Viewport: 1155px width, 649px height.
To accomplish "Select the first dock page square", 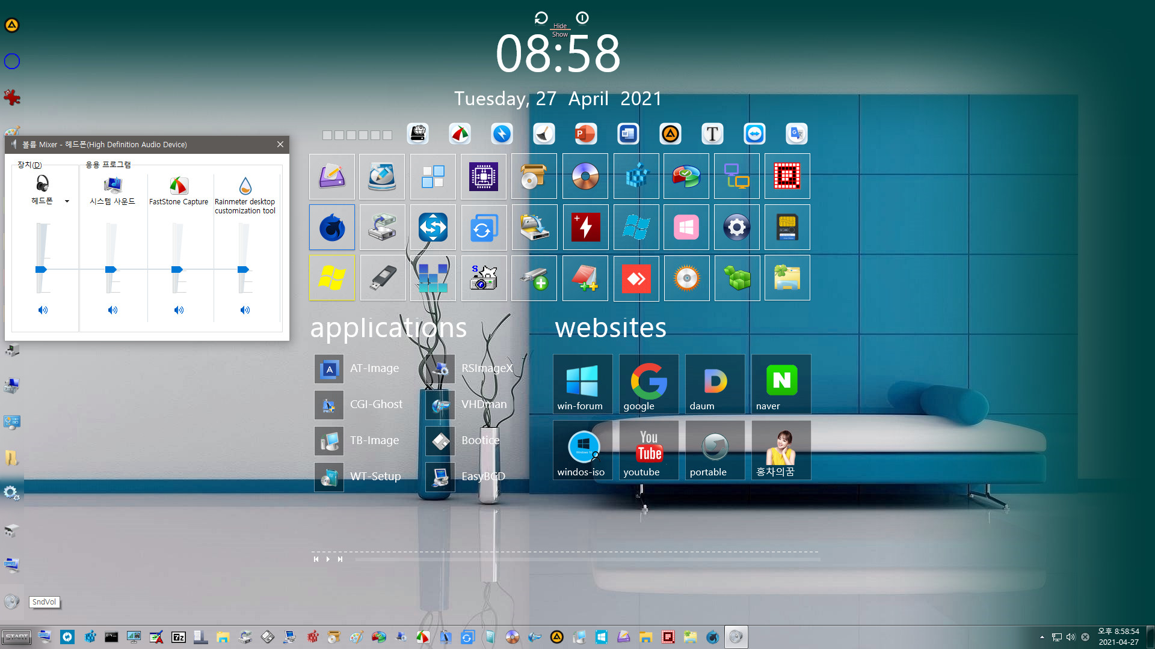I will (x=327, y=135).
